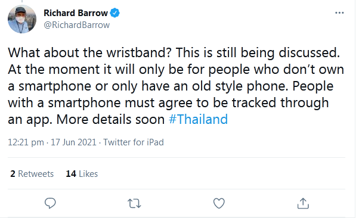Click the phrase 'More details soon'

(x=110, y=119)
